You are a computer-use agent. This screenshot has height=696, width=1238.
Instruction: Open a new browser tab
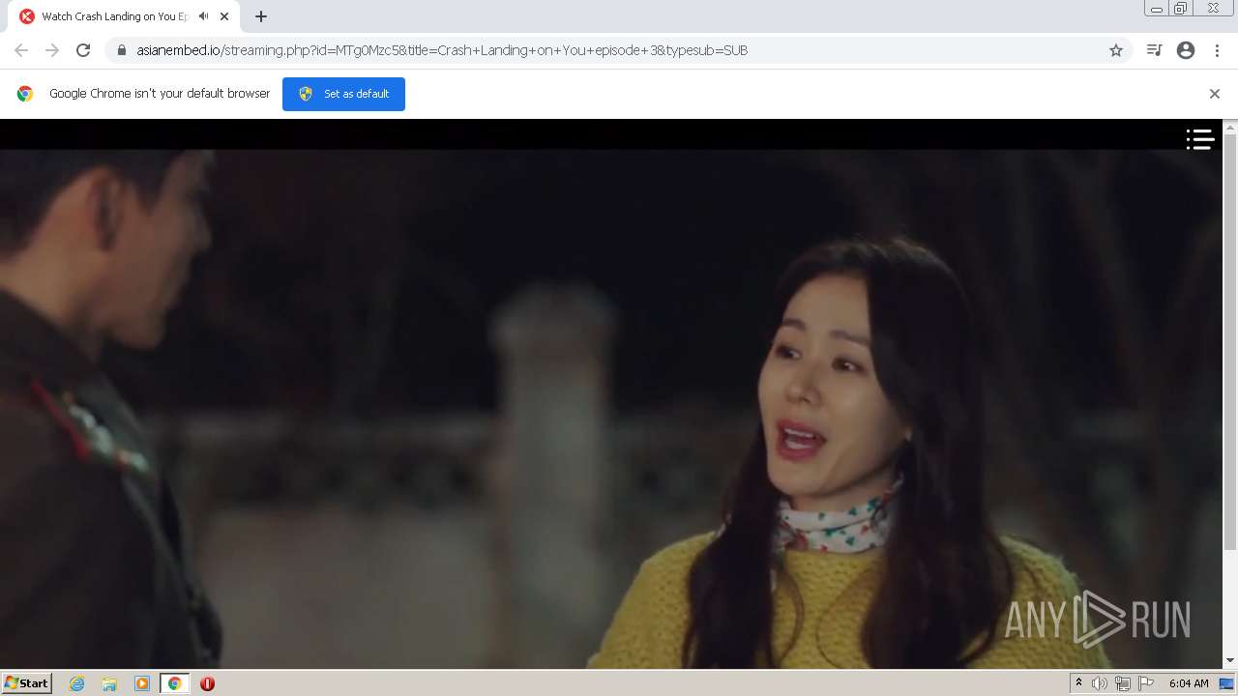(261, 16)
